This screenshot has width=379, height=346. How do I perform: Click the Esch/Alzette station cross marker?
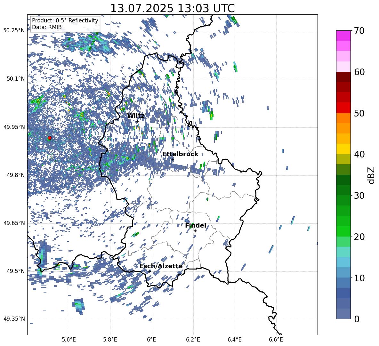click(149, 271)
